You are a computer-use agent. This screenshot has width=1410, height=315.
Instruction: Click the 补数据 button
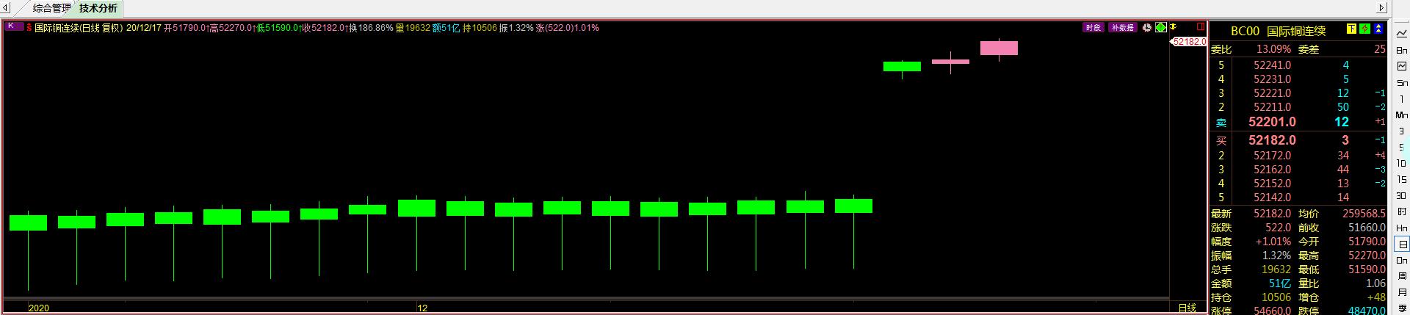pyautogui.click(x=1122, y=27)
